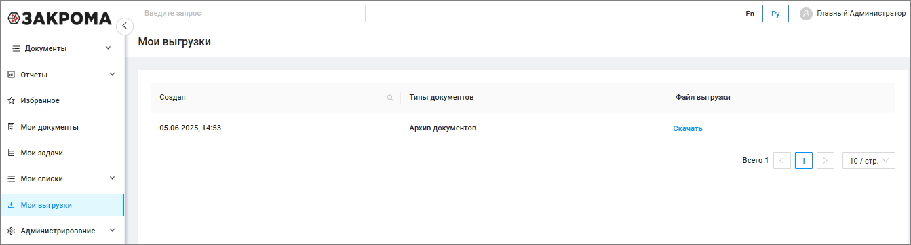Go to previous page in pagination

(x=782, y=161)
